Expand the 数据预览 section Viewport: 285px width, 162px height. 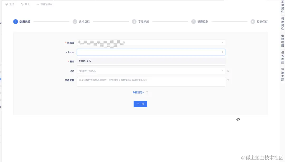(138, 92)
